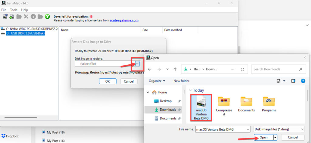Select the Compressed folder
Viewport: 311px width, 143px height.
(x=224, y=107)
